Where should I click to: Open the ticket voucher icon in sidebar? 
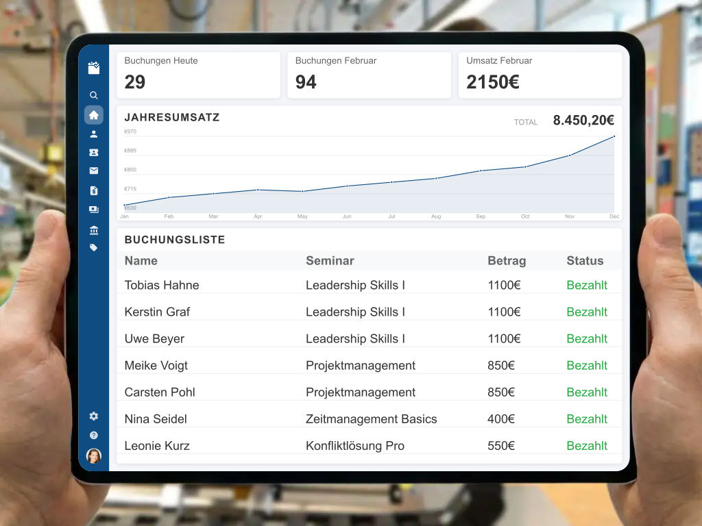(94, 153)
